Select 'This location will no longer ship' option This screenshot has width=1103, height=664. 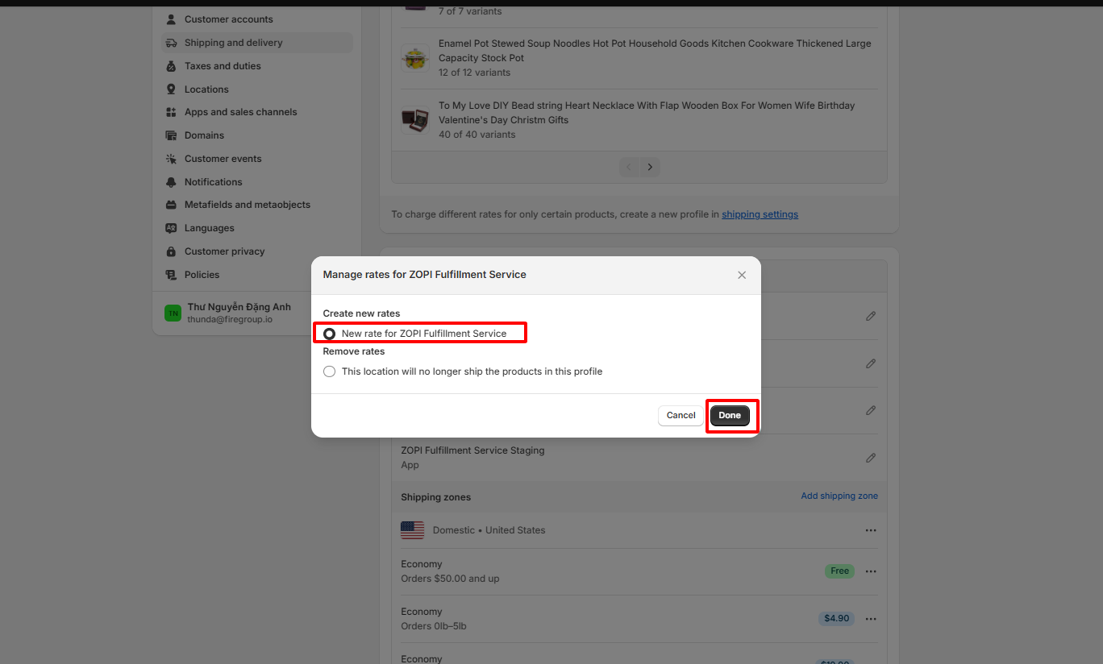coord(330,371)
